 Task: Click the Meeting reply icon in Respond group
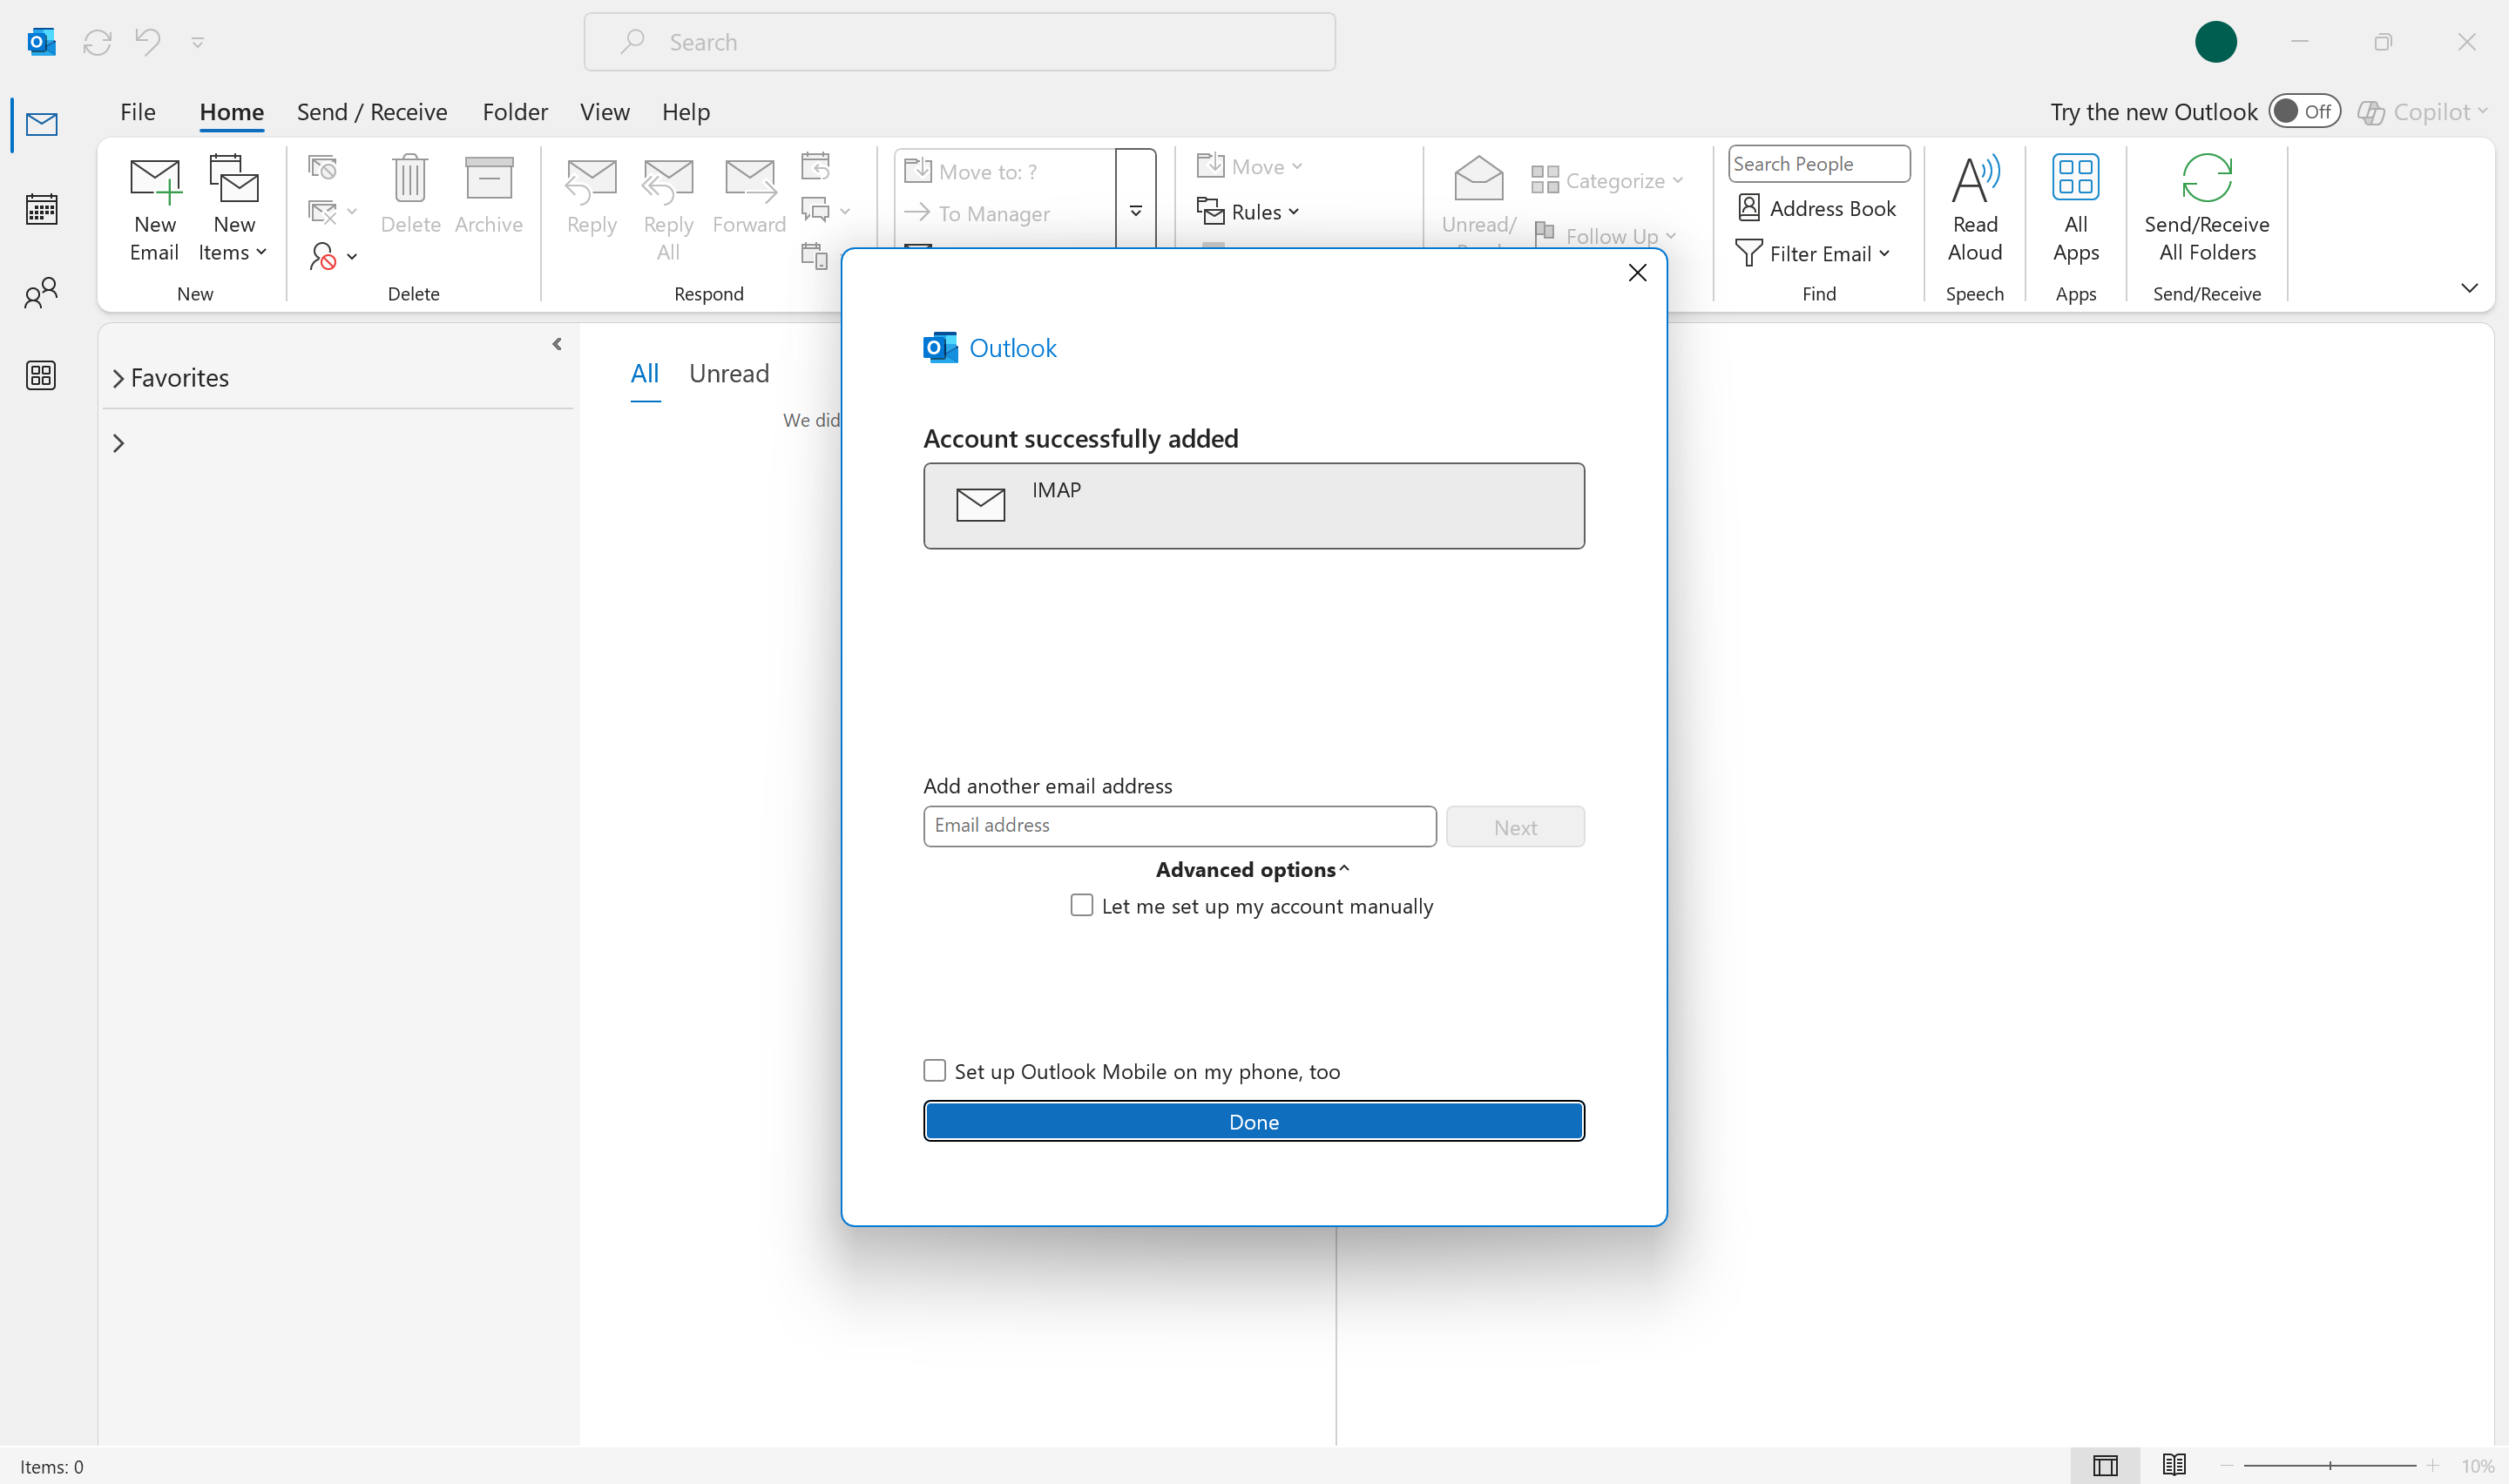[x=816, y=166]
